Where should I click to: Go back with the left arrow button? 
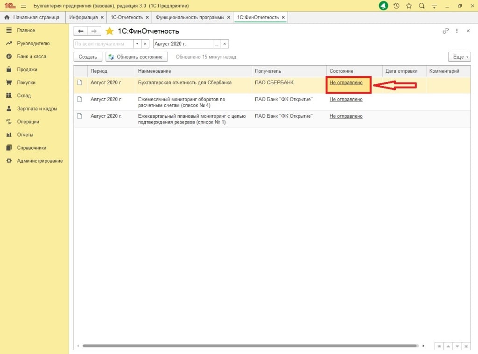[81, 31]
